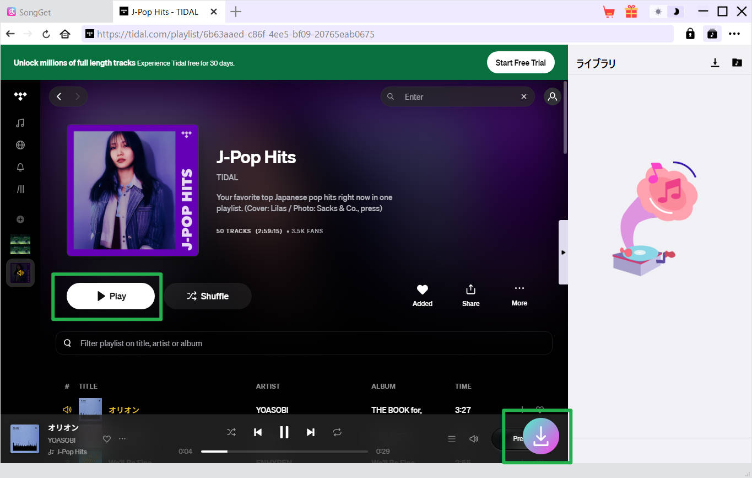The image size is (752, 478).
Task: Click the J-Pop Hits cover art
Action: [x=133, y=190]
